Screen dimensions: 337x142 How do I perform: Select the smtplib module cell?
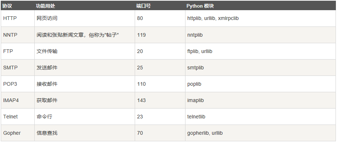point(261,68)
